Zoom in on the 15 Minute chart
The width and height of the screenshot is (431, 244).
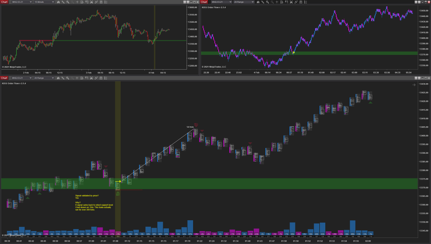[68, 2]
